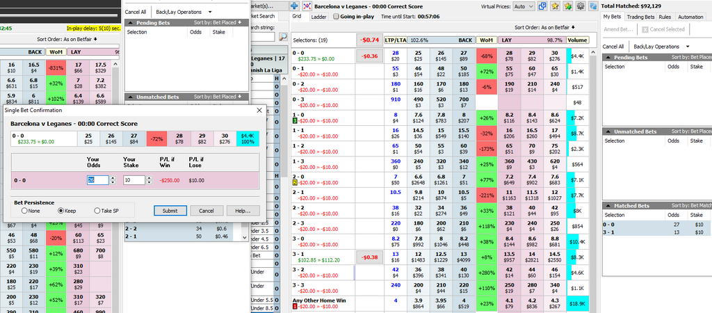Select Keep bet persistence option
The width and height of the screenshot is (712, 313).
coord(60,211)
